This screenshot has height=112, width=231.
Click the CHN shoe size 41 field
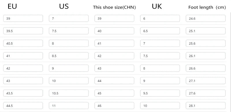(114, 43)
